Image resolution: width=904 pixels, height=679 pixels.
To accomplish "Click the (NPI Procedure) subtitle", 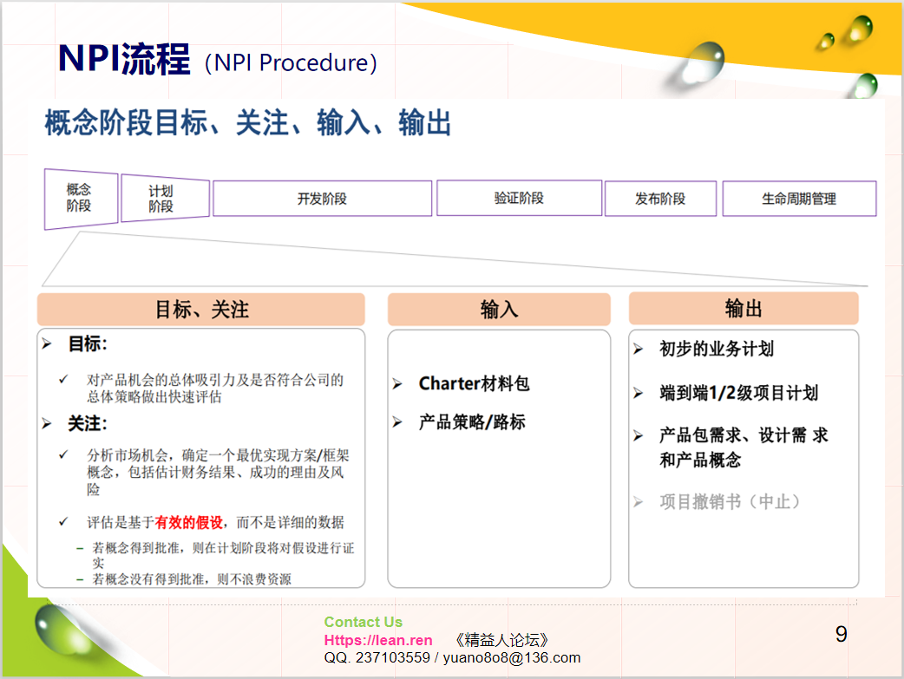I will tap(292, 62).
